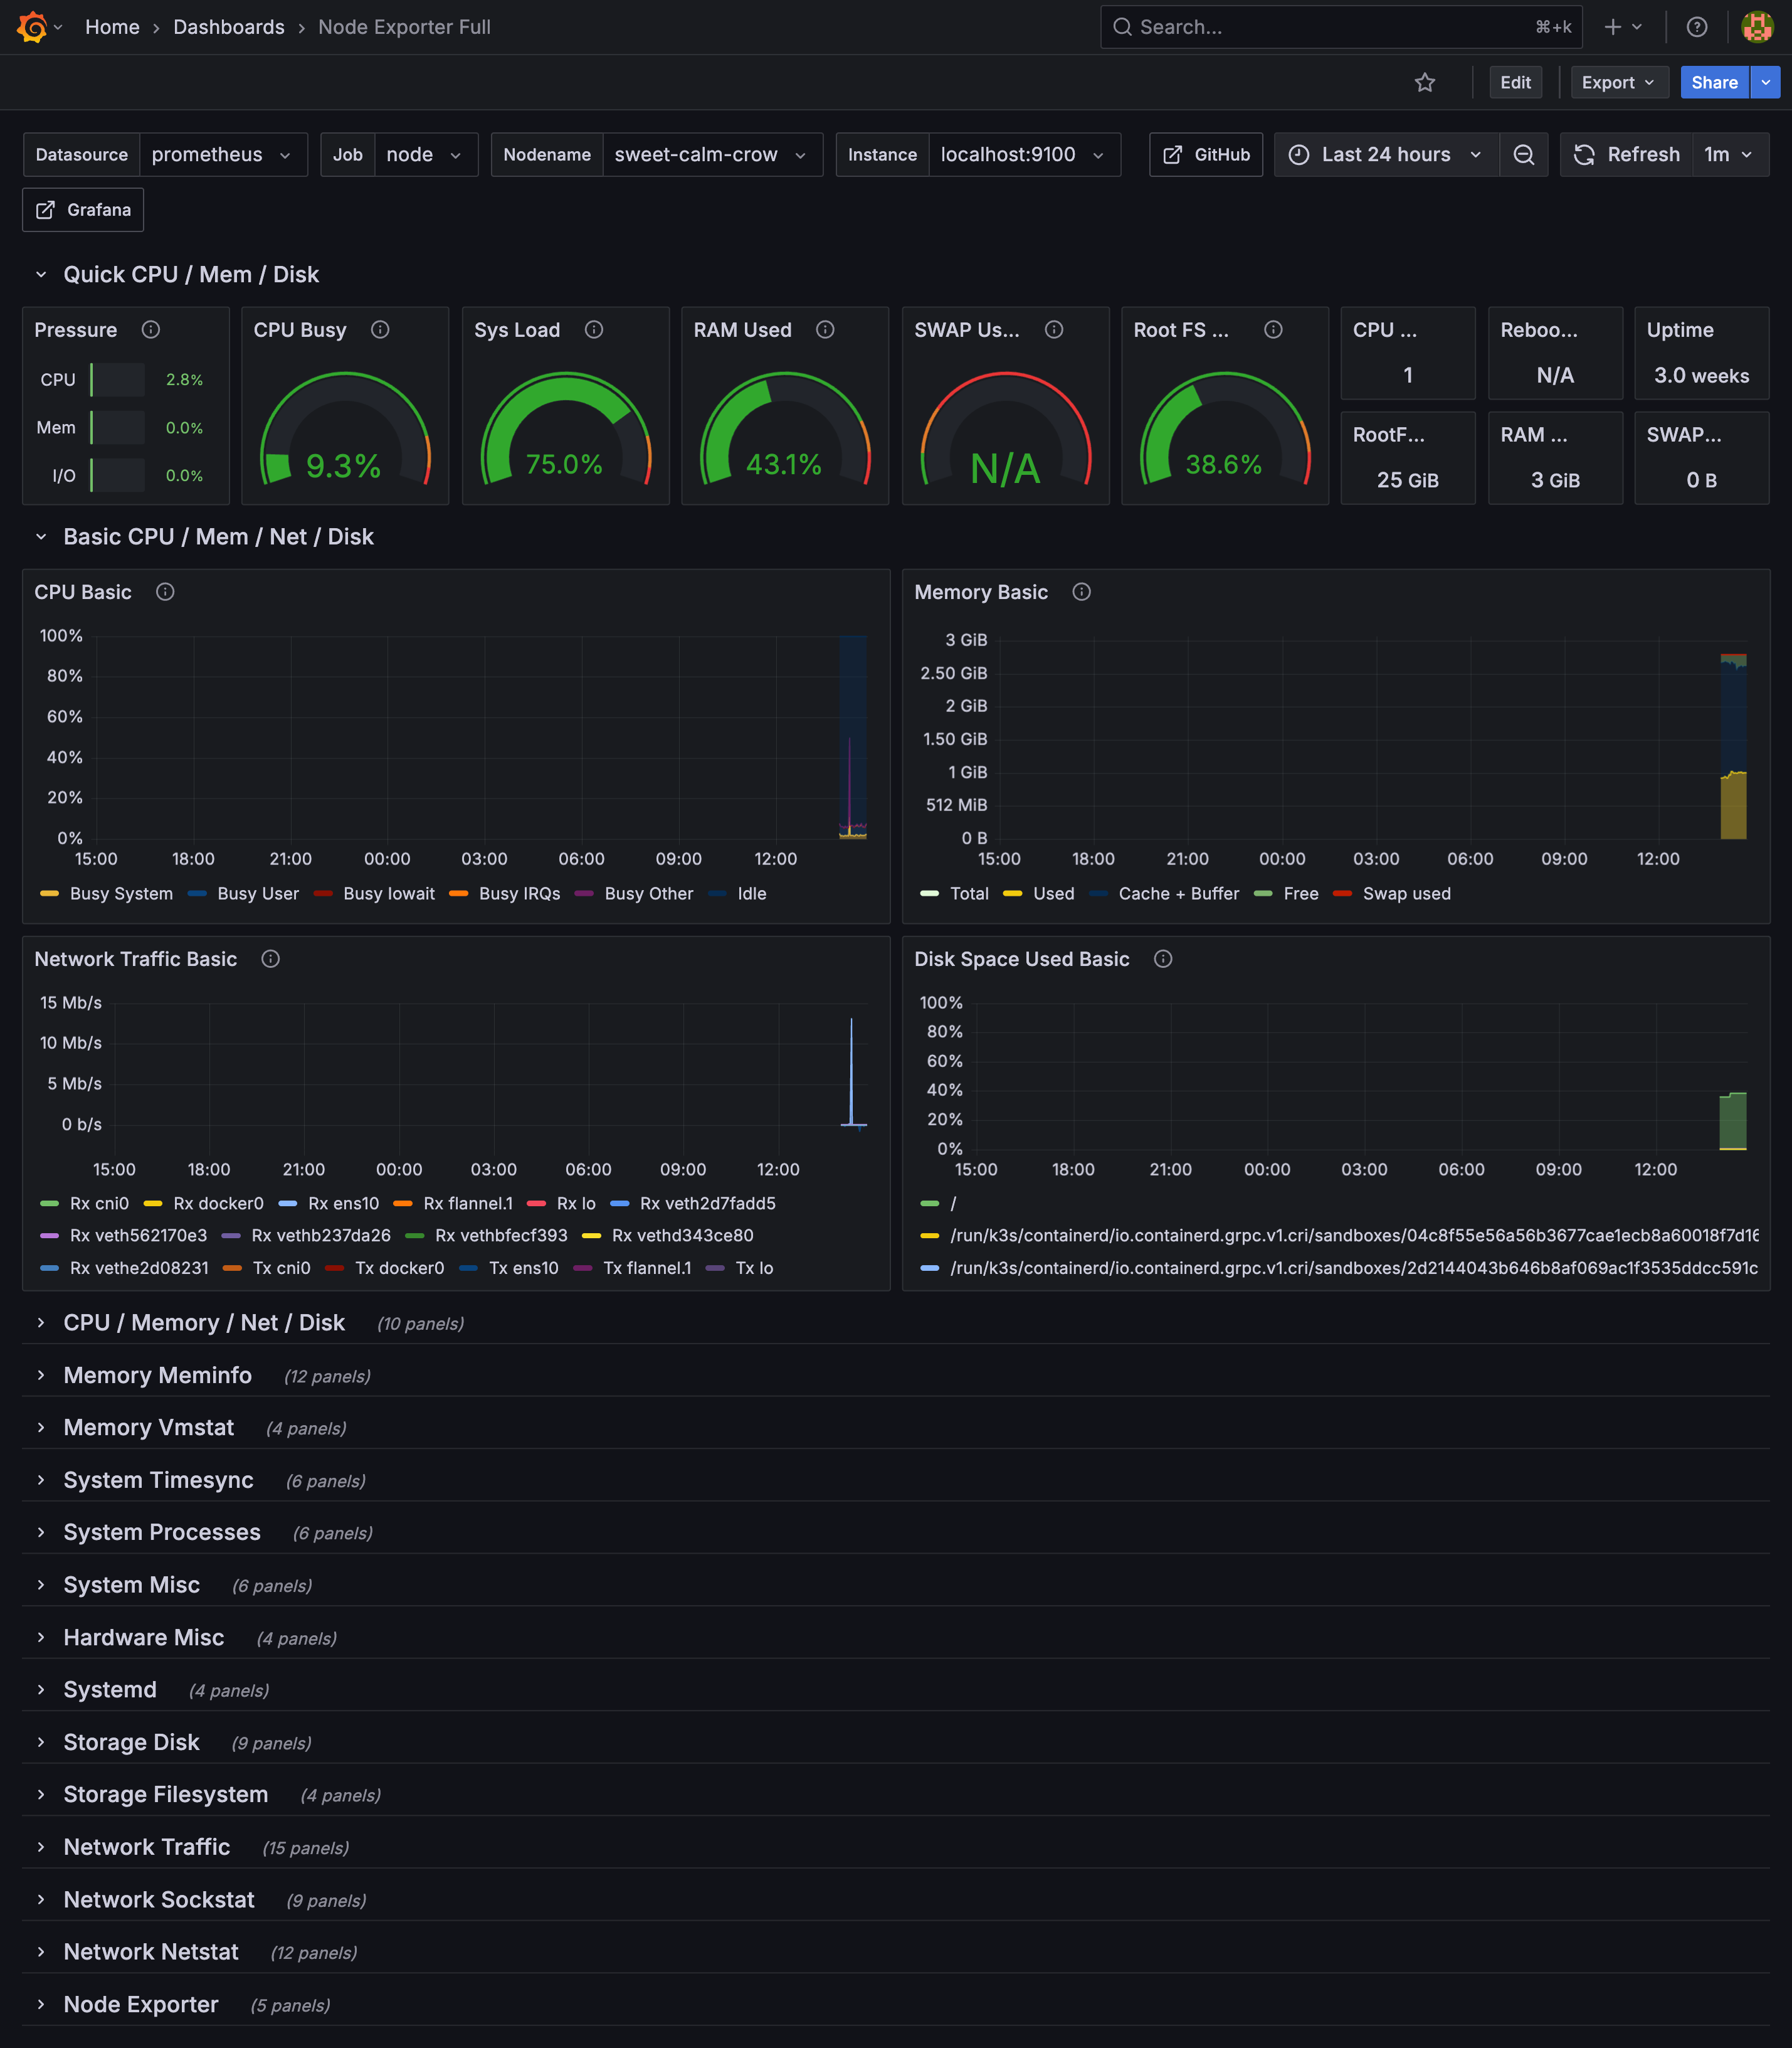1792x2048 pixels.
Task: Open the plus add-new menu
Action: [x=1622, y=27]
